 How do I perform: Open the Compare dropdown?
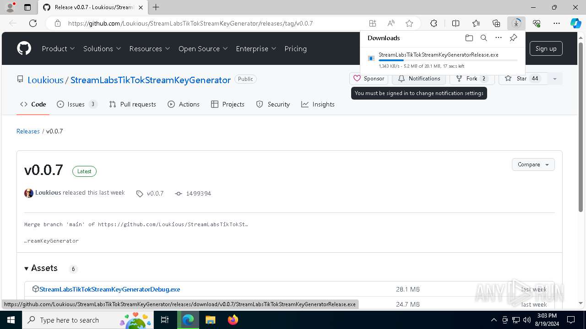pyautogui.click(x=533, y=164)
